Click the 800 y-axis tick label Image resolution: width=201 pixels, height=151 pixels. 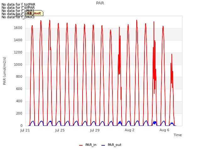point(19,77)
